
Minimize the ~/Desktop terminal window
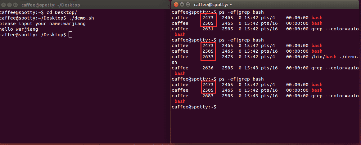click(9, 5)
